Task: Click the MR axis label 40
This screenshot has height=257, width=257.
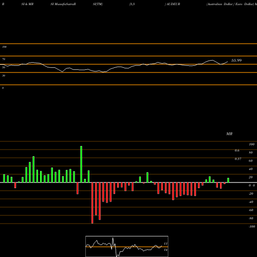Action: (251, 169)
